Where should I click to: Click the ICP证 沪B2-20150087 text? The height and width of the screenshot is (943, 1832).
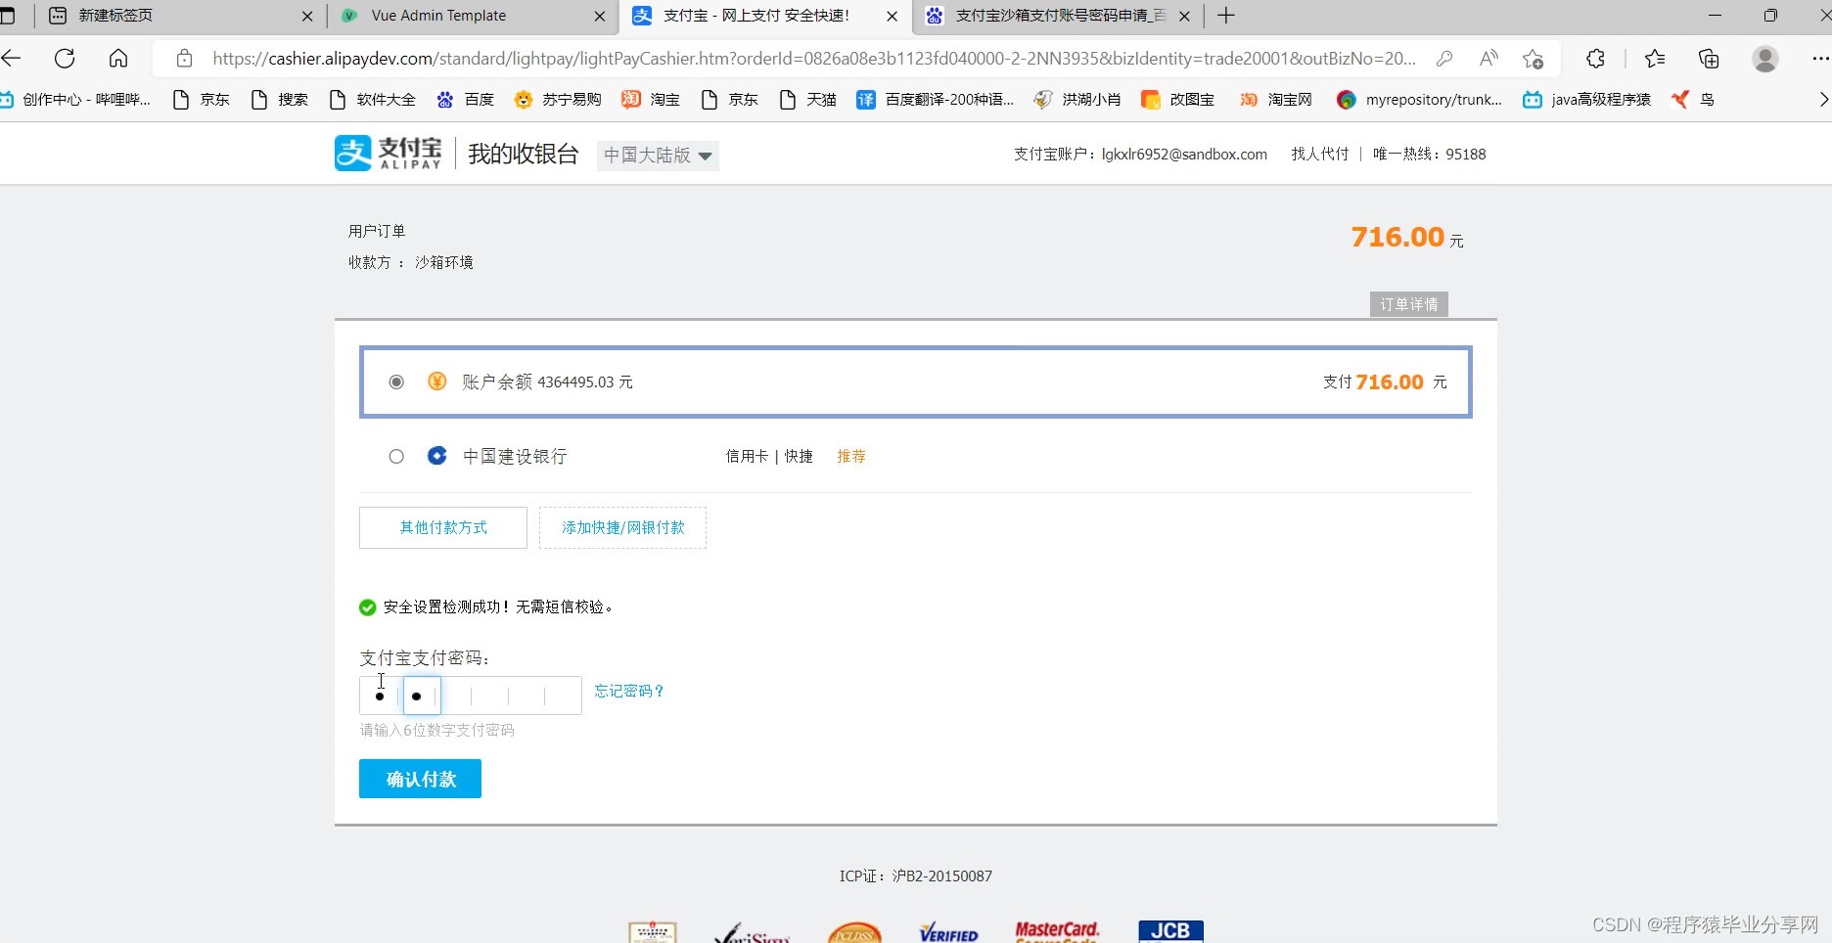click(x=916, y=876)
